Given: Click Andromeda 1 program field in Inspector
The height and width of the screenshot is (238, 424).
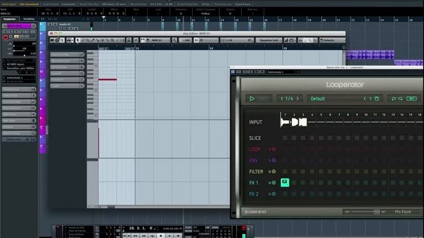Looking at the screenshot, I should pos(19,78).
